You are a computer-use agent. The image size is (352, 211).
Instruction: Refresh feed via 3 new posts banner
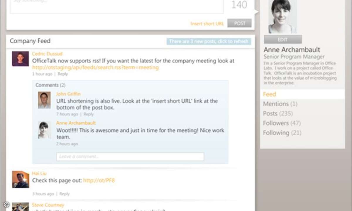[209, 41]
